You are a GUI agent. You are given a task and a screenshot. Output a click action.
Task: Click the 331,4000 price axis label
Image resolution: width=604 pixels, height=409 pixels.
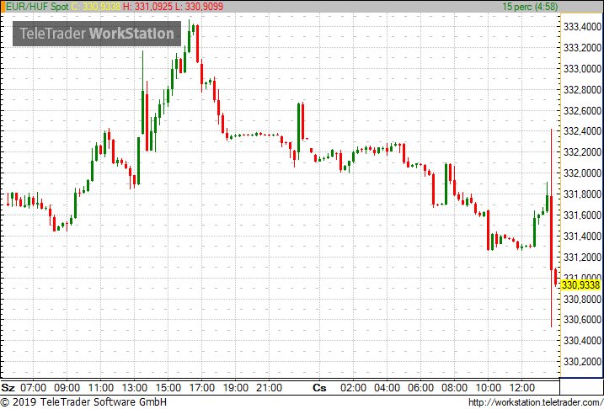coord(582,236)
